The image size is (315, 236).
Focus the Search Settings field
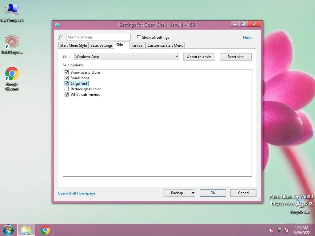click(98, 37)
